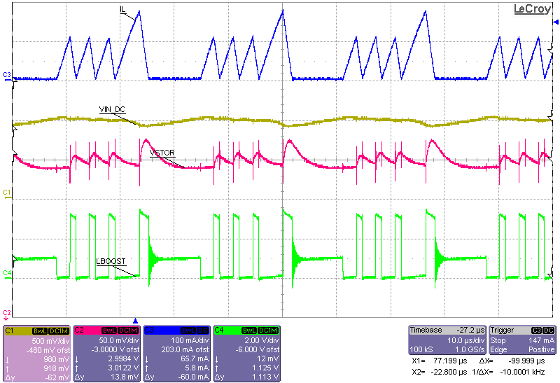Click the DC1M coupling badge in C4 box
This screenshot has width=560, height=383.
click(x=268, y=331)
